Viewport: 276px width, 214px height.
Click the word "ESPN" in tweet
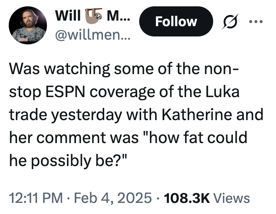pos(66,92)
